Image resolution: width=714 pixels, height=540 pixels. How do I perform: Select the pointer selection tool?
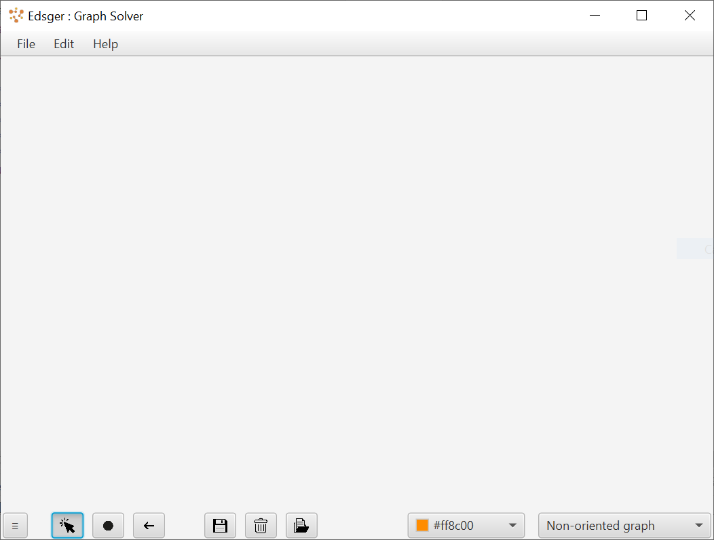[67, 526]
